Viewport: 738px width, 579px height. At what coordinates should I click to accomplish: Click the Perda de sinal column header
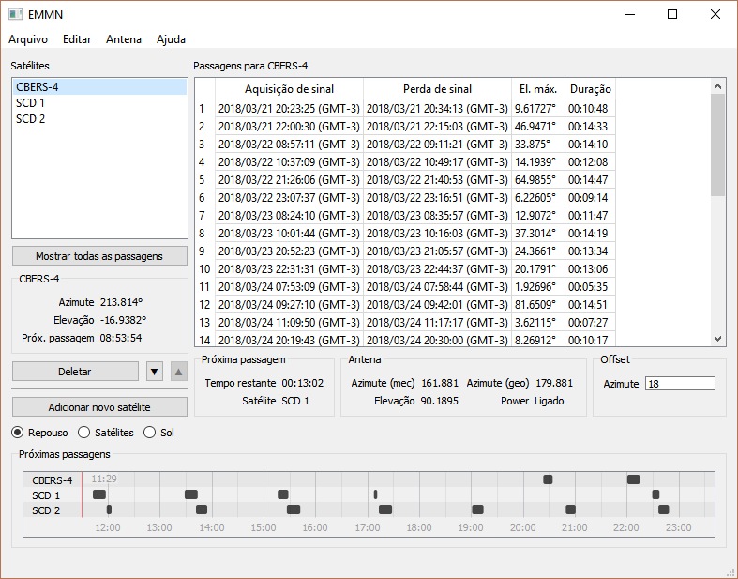pyautogui.click(x=437, y=89)
